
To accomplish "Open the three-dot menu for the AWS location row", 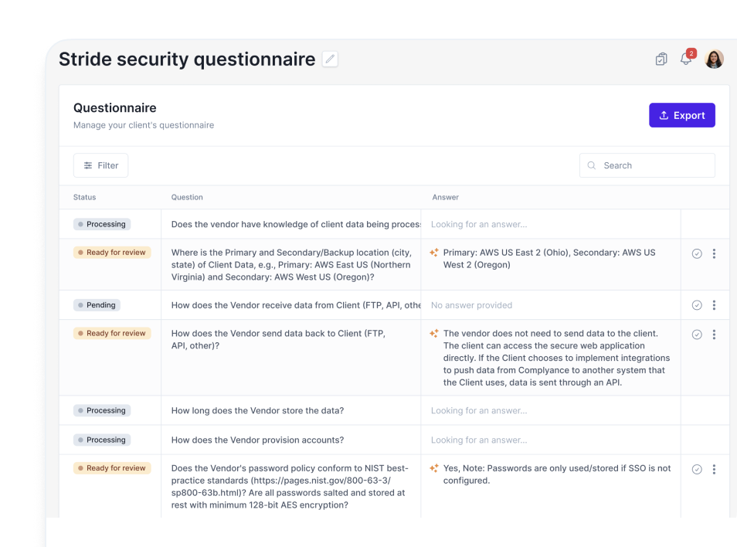I will [x=714, y=253].
